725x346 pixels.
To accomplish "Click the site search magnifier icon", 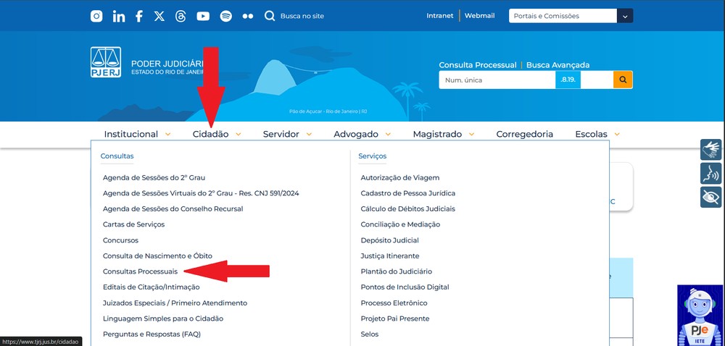I will [x=270, y=16].
